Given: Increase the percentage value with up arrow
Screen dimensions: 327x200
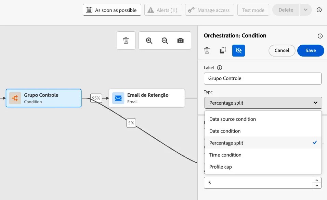Looking at the screenshot, I should (317, 180).
